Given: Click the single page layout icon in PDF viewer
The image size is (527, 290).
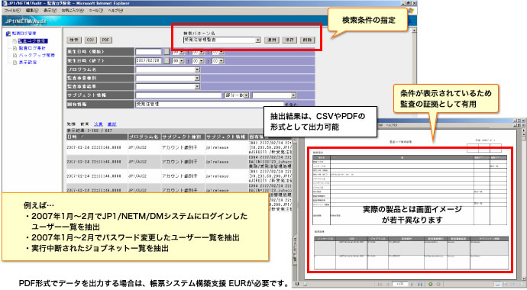Looking at the screenshot, I should [498, 285].
